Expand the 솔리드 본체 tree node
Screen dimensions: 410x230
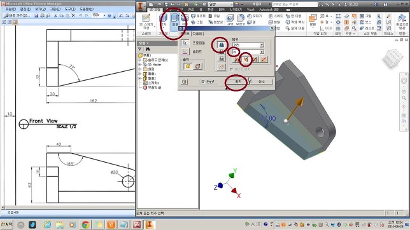click(139, 60)
